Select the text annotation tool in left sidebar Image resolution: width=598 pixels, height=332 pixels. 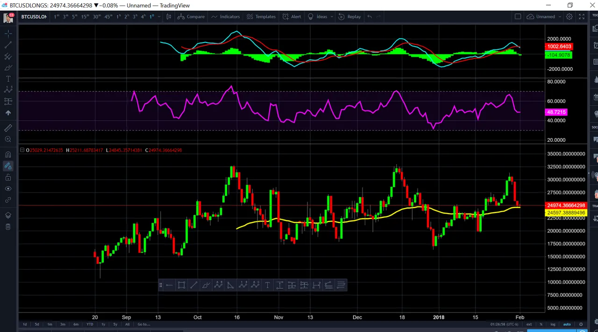(8, 79)
